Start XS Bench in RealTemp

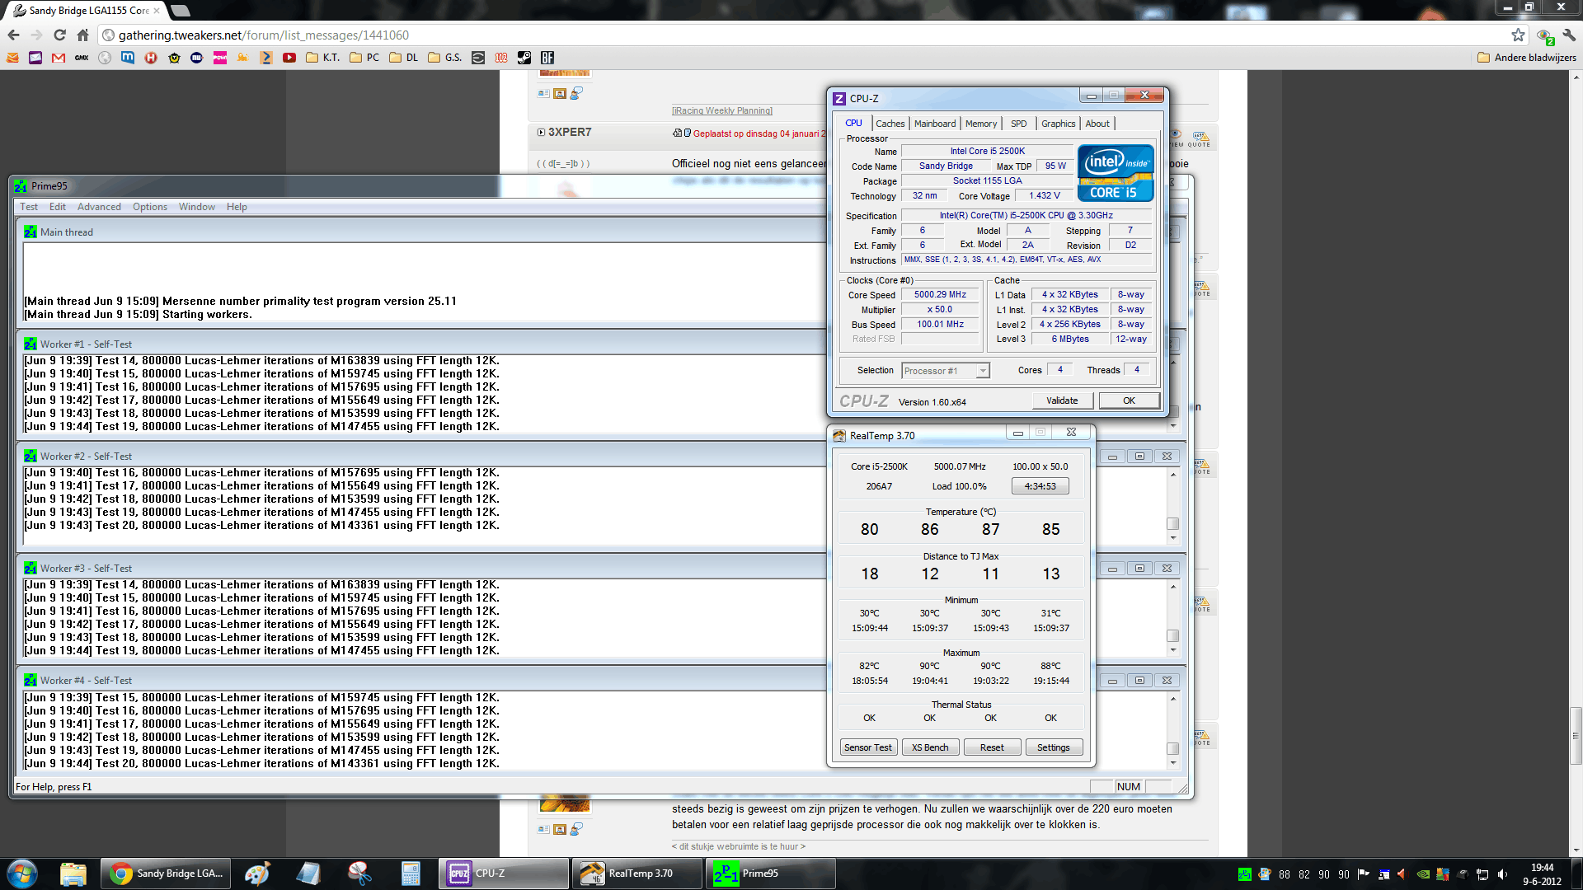click(x=930, y=747)
